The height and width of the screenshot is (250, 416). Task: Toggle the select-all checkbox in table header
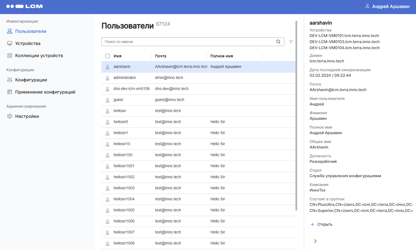pos(108,56)
